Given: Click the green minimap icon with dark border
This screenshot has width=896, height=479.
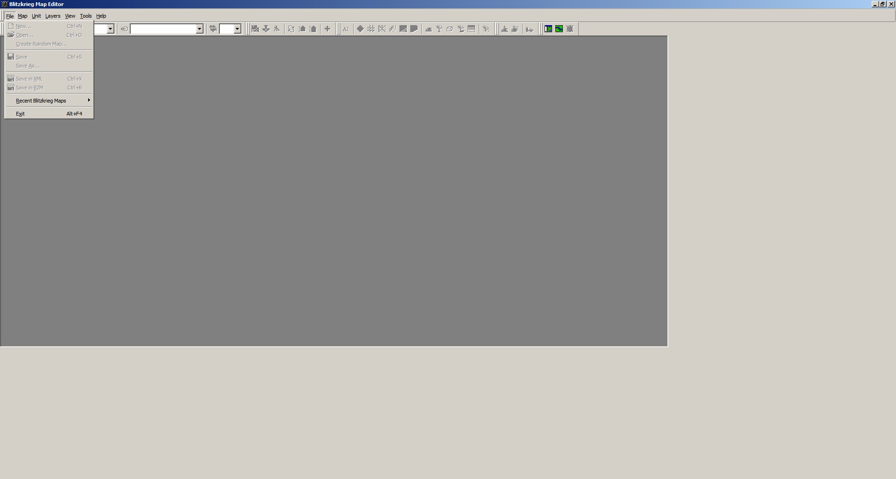Looking at the screenshot, I should click(548, 29).
